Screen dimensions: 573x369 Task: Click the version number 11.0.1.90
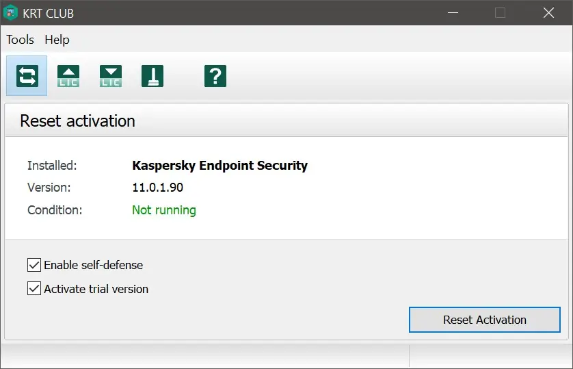click(157, 188)
